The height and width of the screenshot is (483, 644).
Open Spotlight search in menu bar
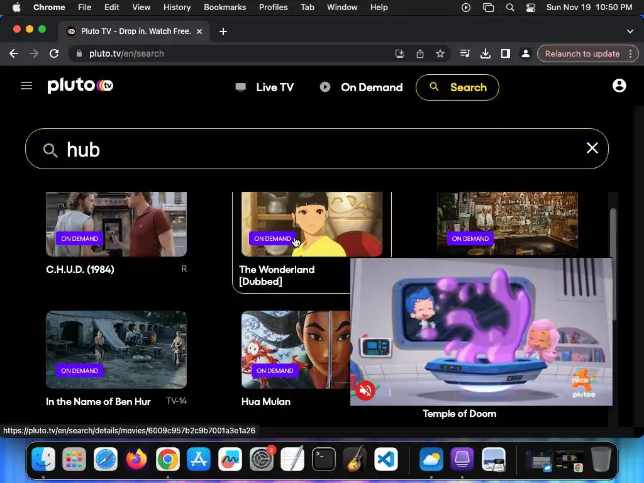tap(509, 7)
